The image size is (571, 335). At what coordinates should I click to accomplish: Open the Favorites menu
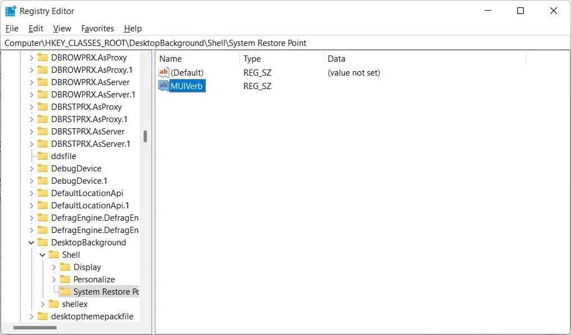pos(98,28)
